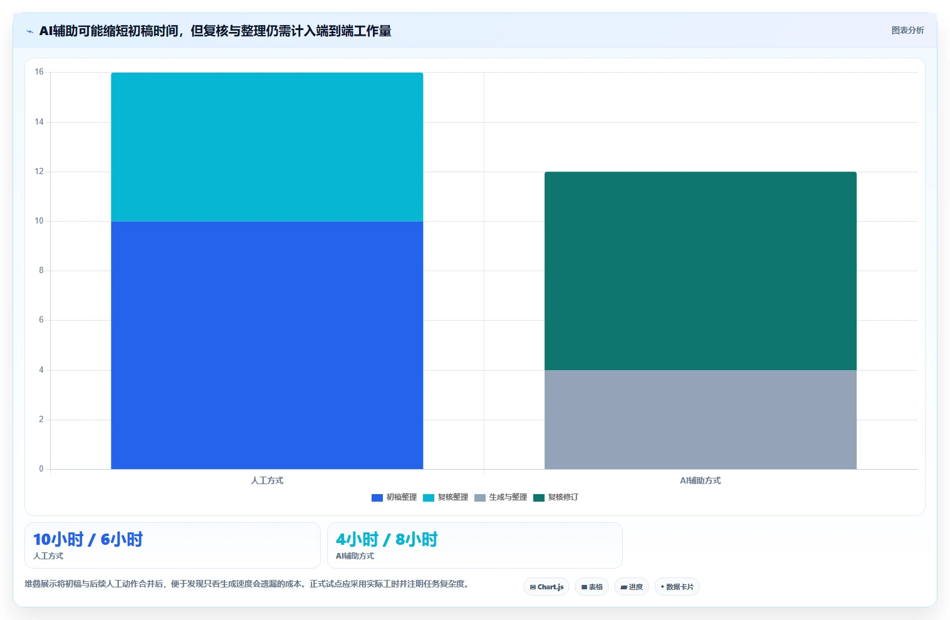Click the 图表分析 label in the header
The image size is (950, 620).
point(907,30)
